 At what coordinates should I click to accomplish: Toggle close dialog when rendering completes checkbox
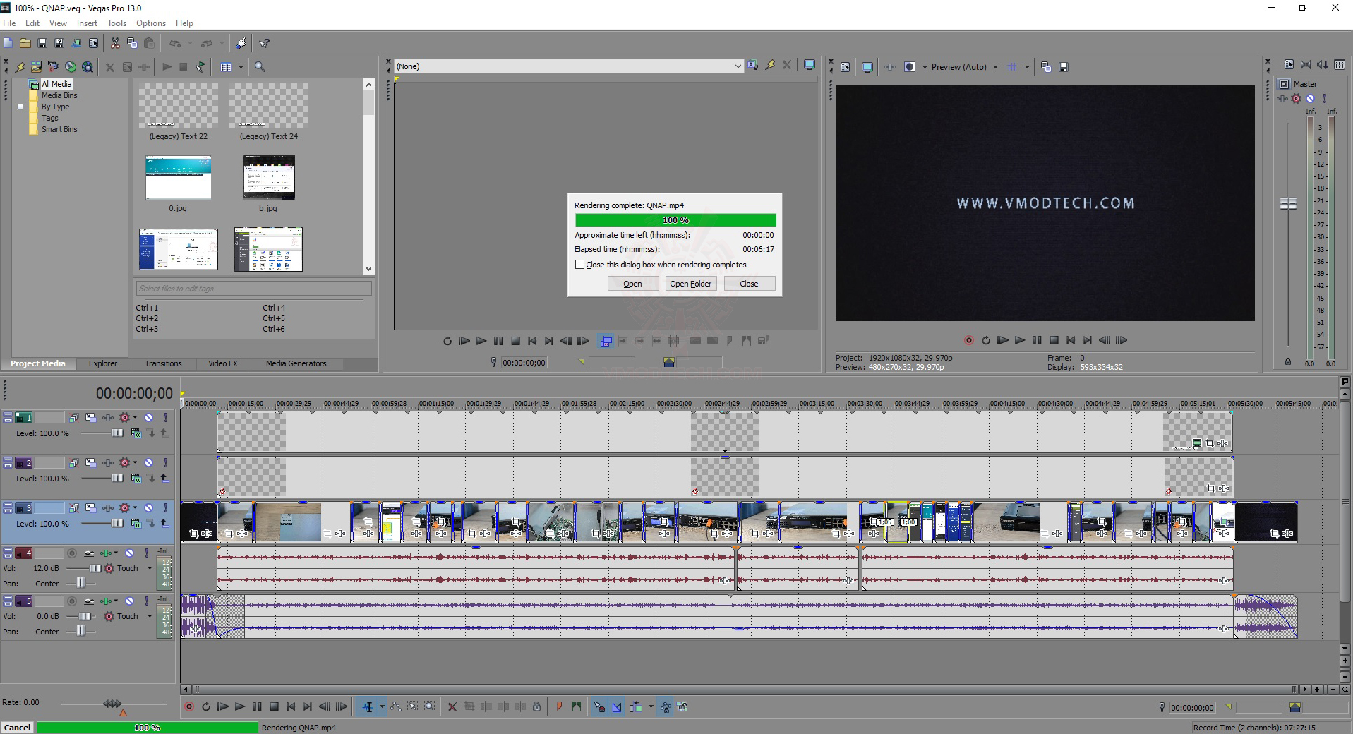[x=579, y=265]
